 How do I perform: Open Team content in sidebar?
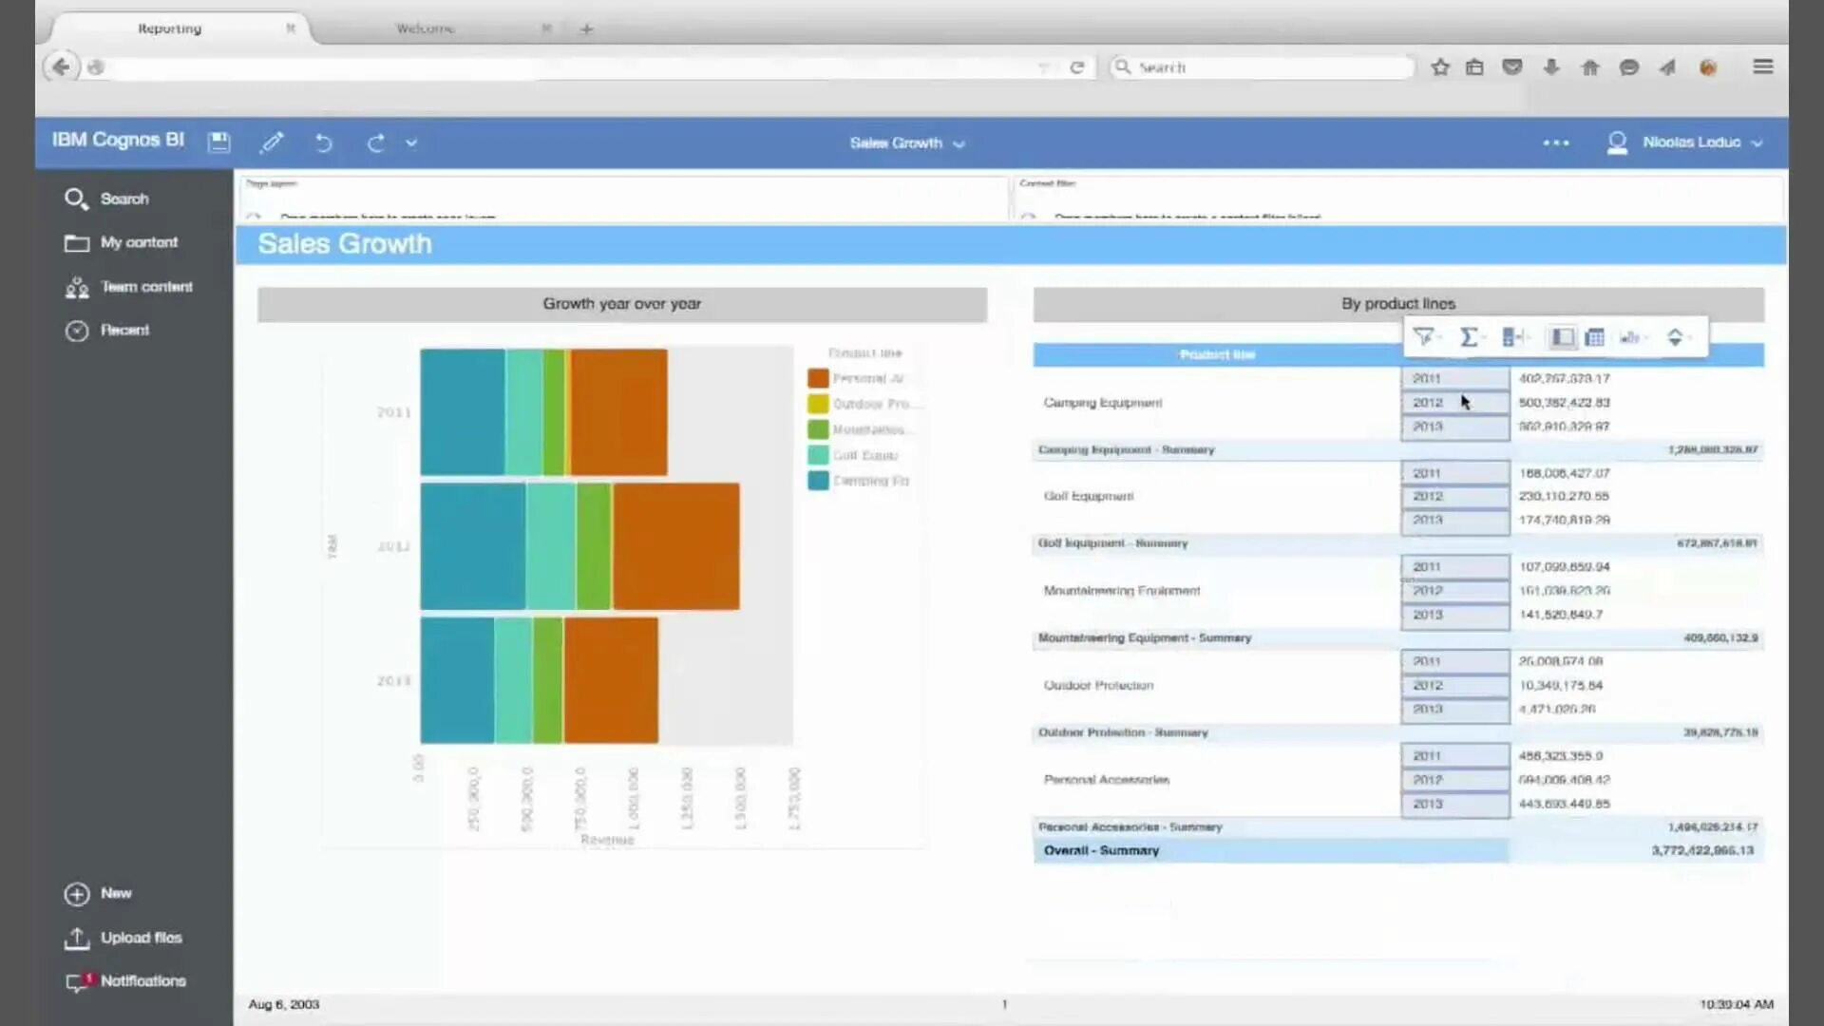(145, 286)
